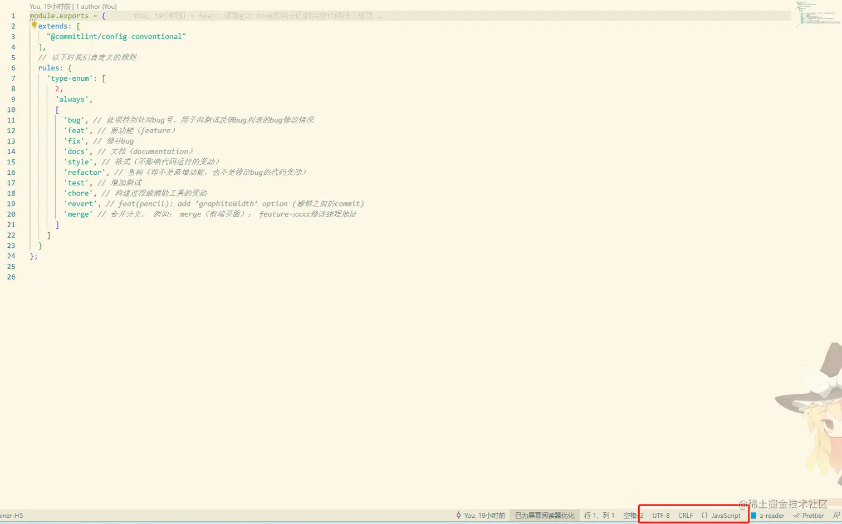Click line number 7 in gutter
The height and width of the screenshot is (524, 842).
tap(13, 79)
